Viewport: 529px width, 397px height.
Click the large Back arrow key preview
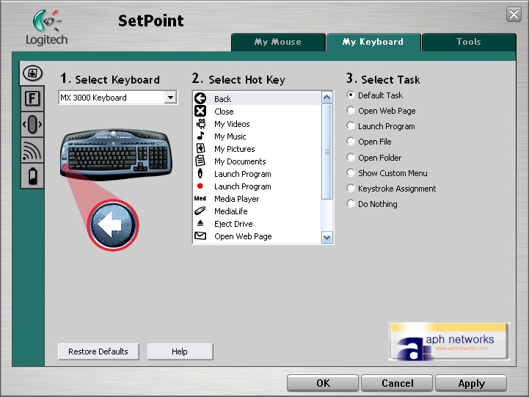[x=113, y=225]
